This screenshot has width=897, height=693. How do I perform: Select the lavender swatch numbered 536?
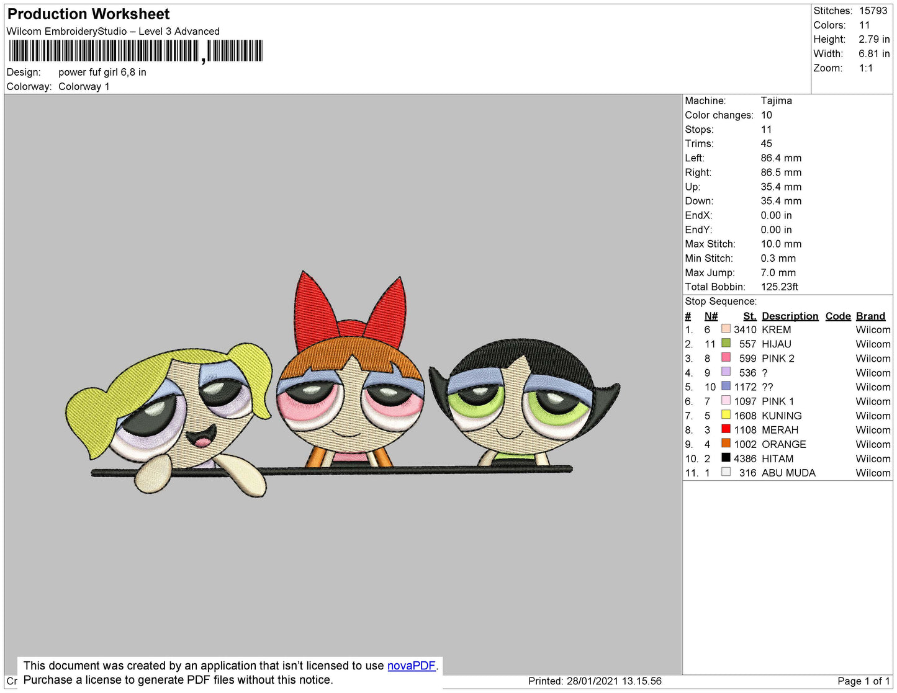click(x=726, y=371)
